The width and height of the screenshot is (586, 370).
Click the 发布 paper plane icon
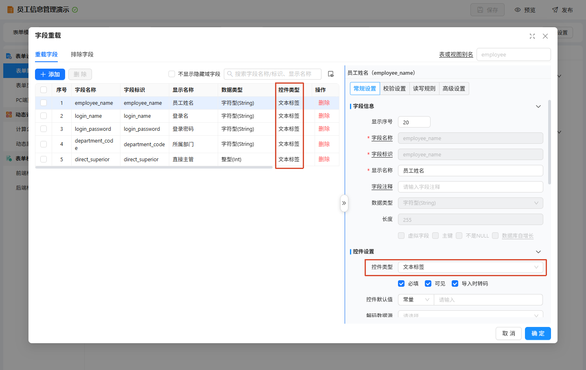555,10
